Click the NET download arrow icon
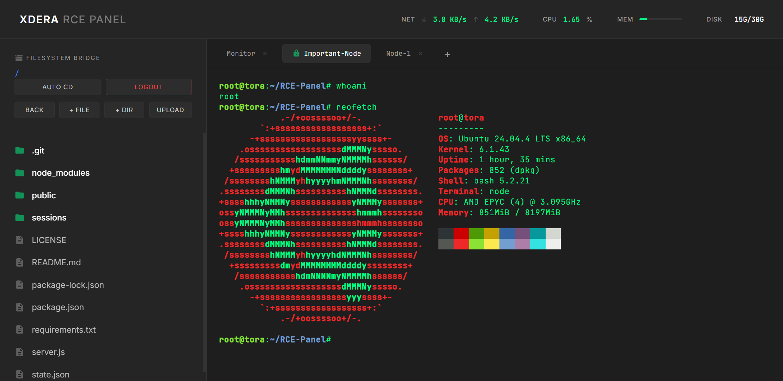The image size is (783, 381). [424, 19]
